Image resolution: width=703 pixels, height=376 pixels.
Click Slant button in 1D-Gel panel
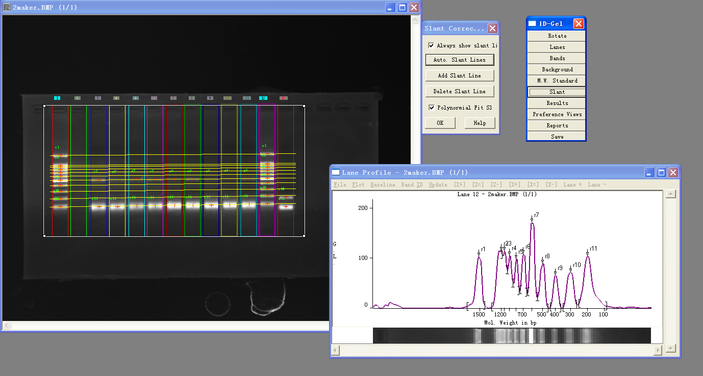557,92
